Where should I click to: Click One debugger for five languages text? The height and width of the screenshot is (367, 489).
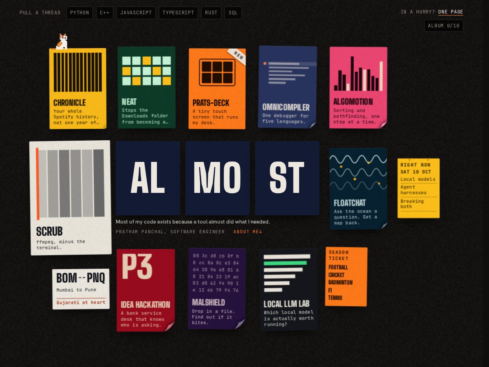[x=286, y=119]
